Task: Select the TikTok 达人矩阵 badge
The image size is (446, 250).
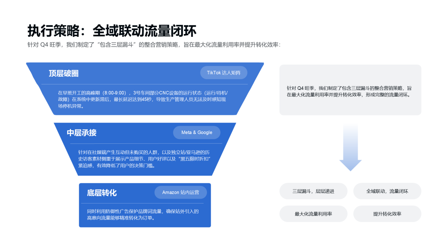Action: coord(224,73)
